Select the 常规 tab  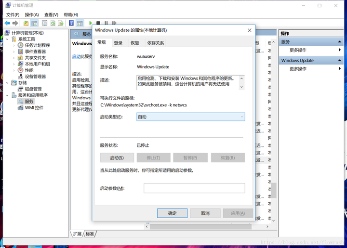102,42
